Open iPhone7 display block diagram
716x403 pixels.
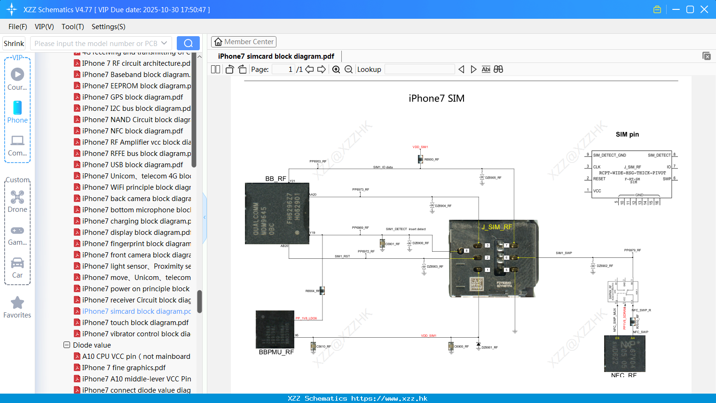(132, 232)
